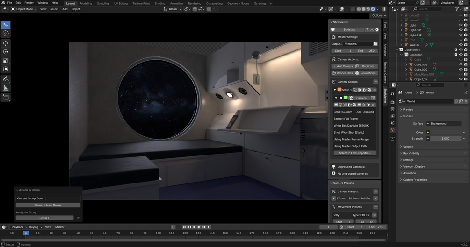The image size is (470, 247).
Task: Select the Cursor tool in the toolbar
Action: click(6, 34)
